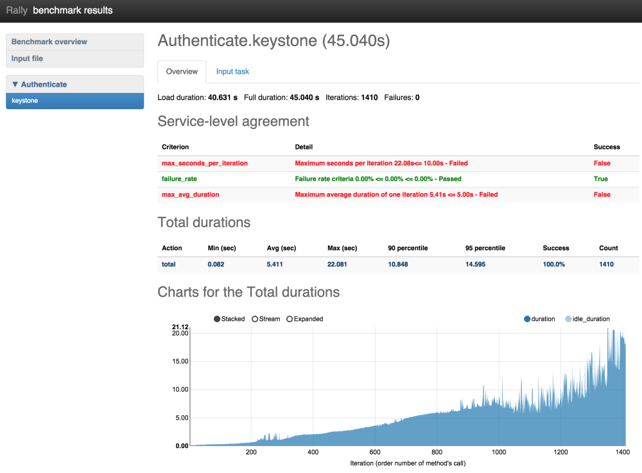
Task: Click the max_avg_duration criterion row
Action: [191, 194]
